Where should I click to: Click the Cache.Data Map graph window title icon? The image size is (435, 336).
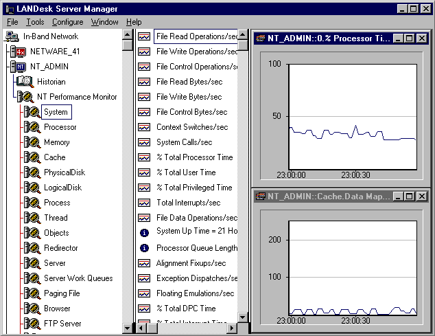click(x=260, y=197)
